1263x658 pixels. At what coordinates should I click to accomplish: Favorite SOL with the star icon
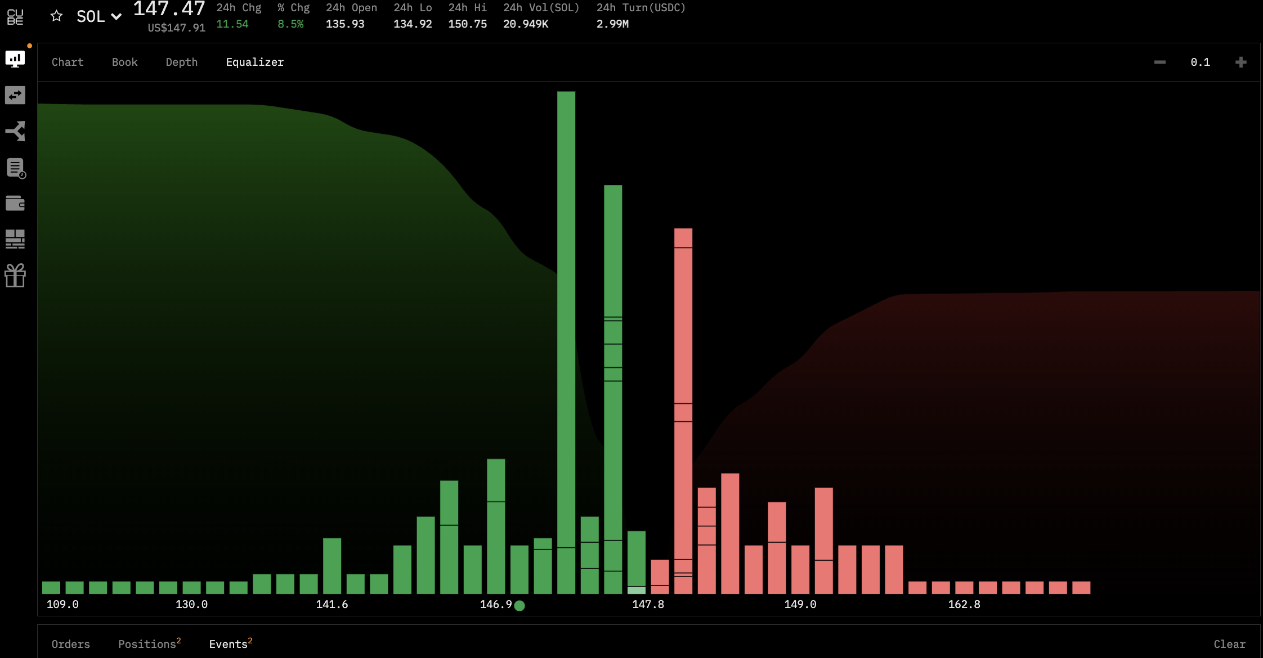point(56,16)
